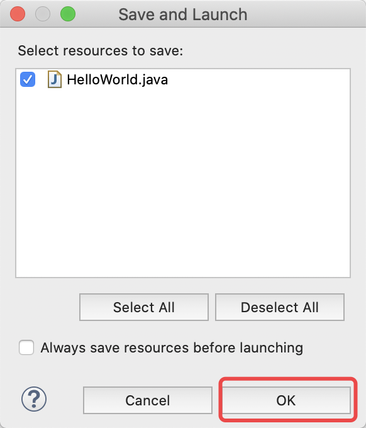
Task: Click the Java file icon beside HelloWorld.java
Action: (x=55, y=79)
